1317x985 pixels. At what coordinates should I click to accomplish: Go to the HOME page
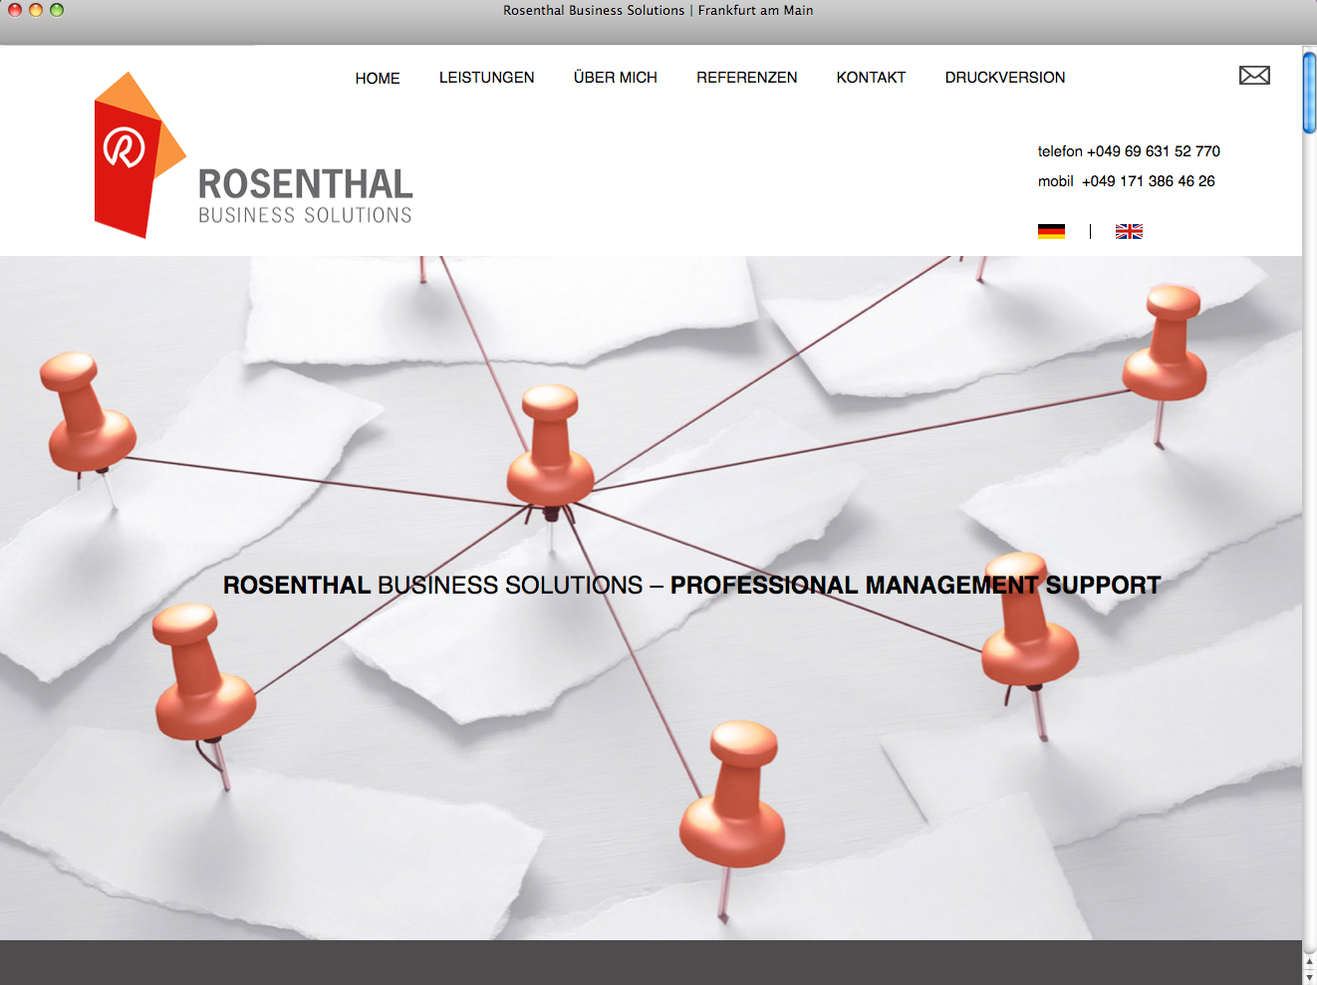tap(378, 78)
